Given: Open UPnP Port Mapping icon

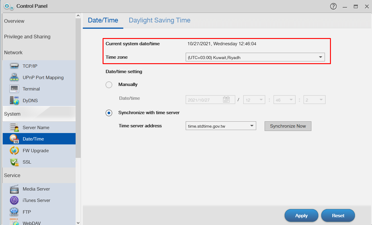Looking at the screenshot, I should (x=14, y=77).
